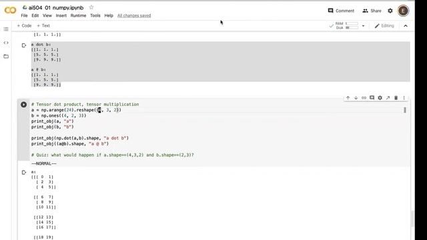Open the cell's more actions menu
427x240 pixels.
(404, 98)
